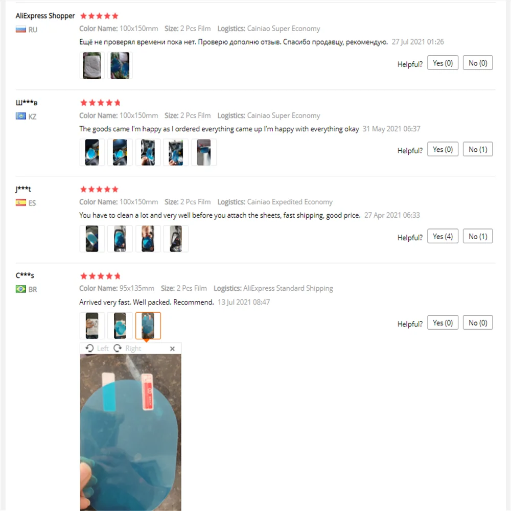
Task: Open the first photo in C***s's review
Action: tap(92, 326)
